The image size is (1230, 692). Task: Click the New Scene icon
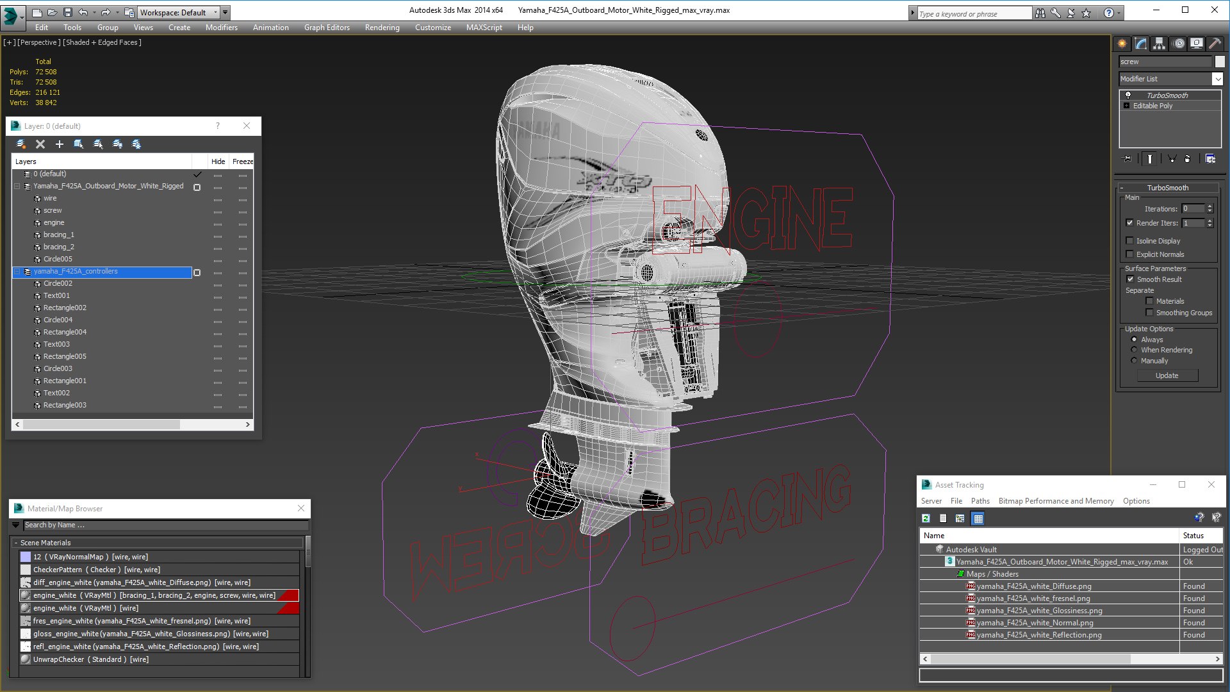37,12
